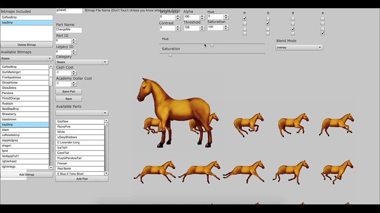Open the Available Parts dropdown
Image resolution: width=380 pixels, height=213 pixels.
81,112
